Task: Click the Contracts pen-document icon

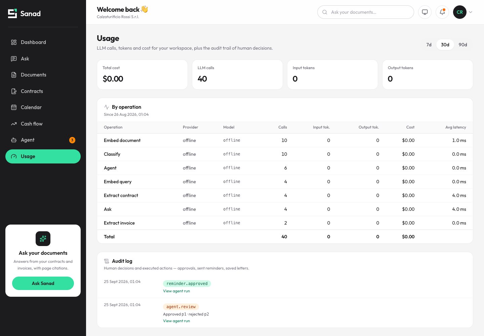Action: [14, 91]
